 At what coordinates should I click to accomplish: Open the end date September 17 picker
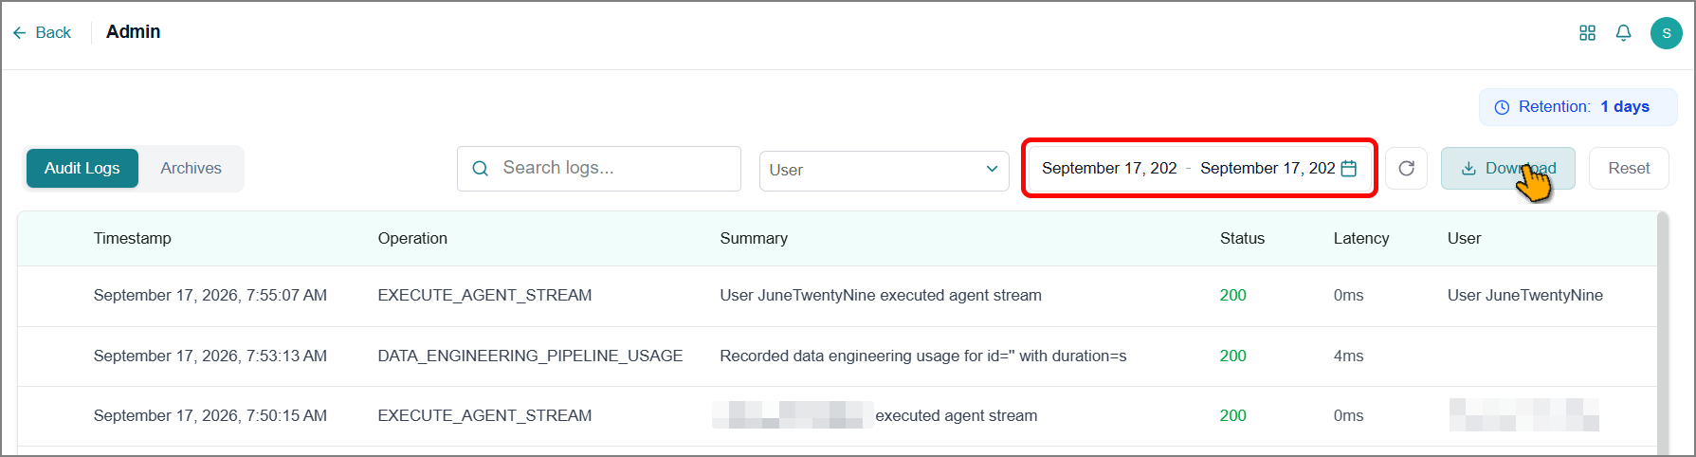pos(1267,168)
